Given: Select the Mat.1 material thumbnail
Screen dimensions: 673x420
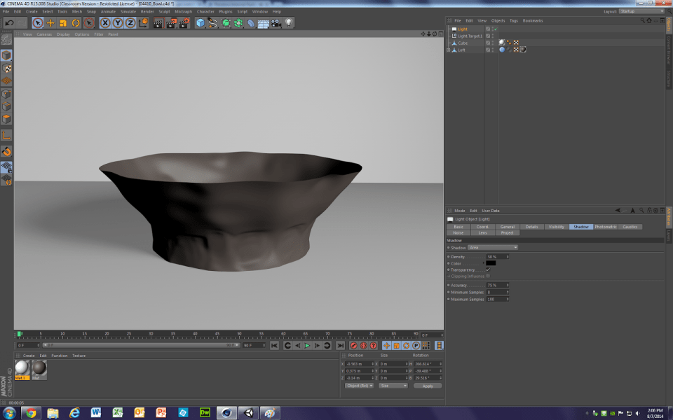Looking at the screenshot, I should pyautogui.click(x=22, y=368).
